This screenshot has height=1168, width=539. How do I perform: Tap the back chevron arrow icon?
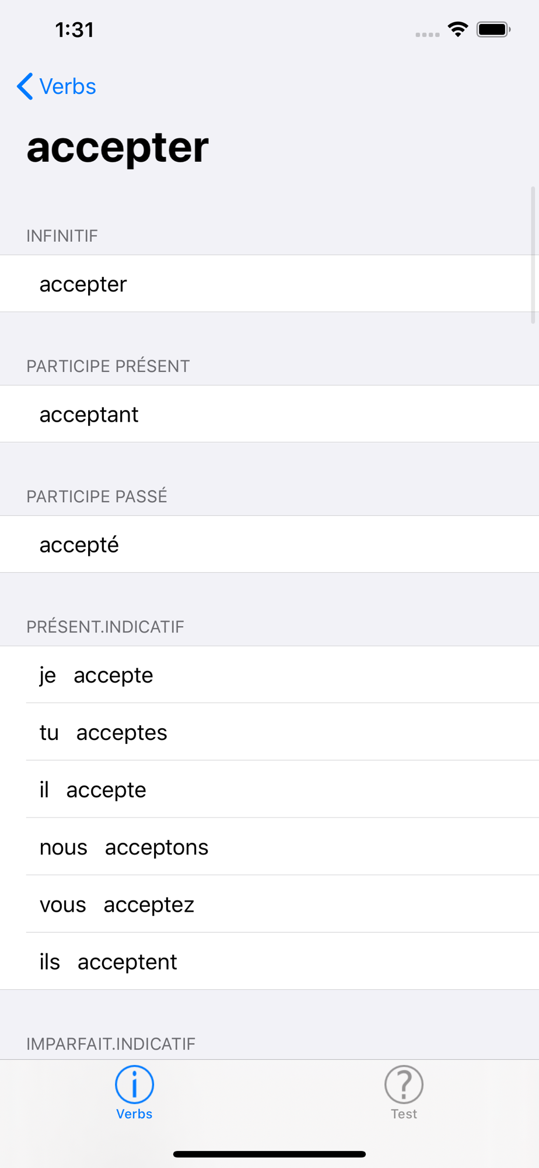(x=25, y=86)
